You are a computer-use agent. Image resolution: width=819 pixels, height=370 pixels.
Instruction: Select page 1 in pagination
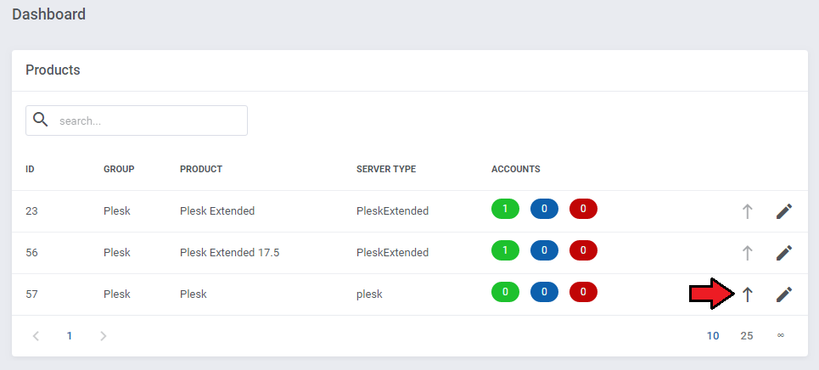[70, 336]
